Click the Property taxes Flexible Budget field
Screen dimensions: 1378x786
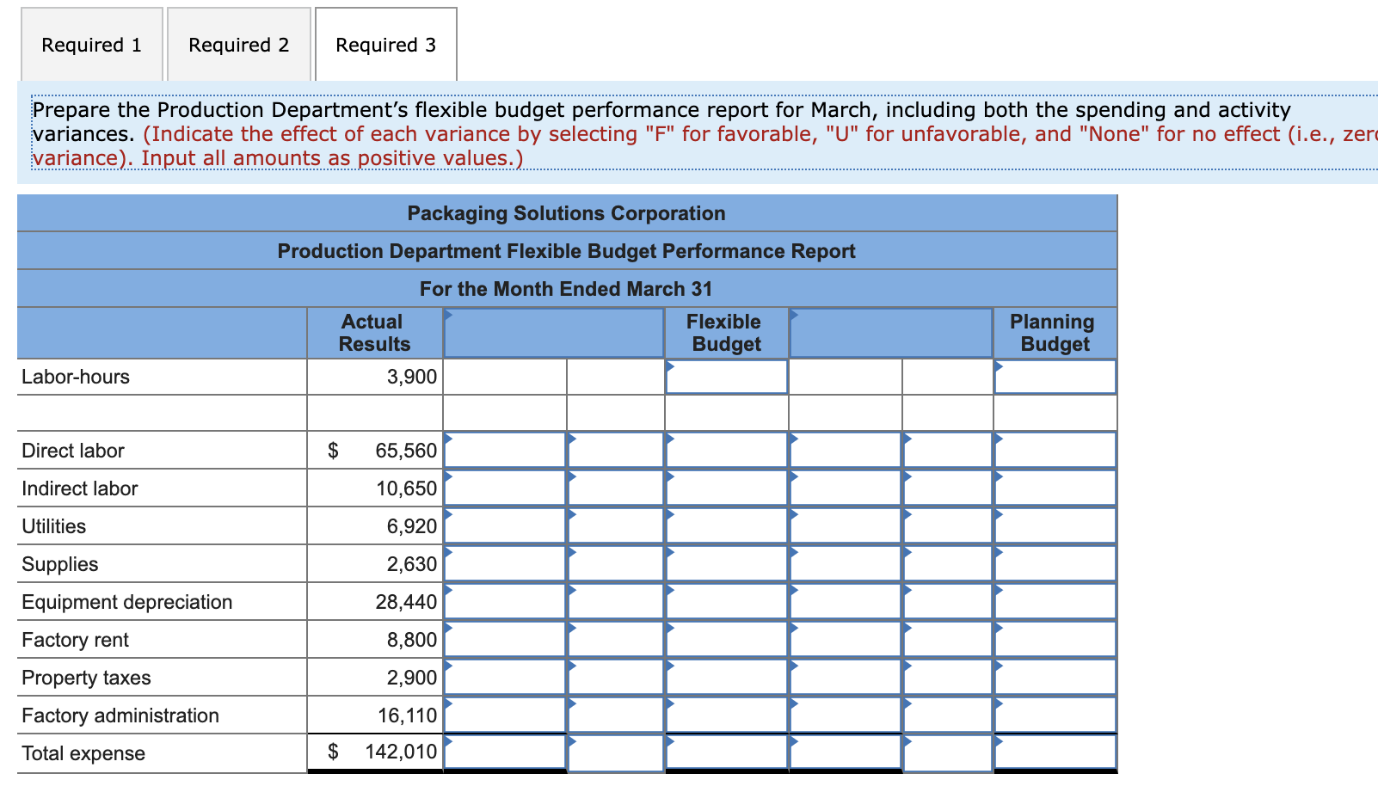[x=727, y=678]
